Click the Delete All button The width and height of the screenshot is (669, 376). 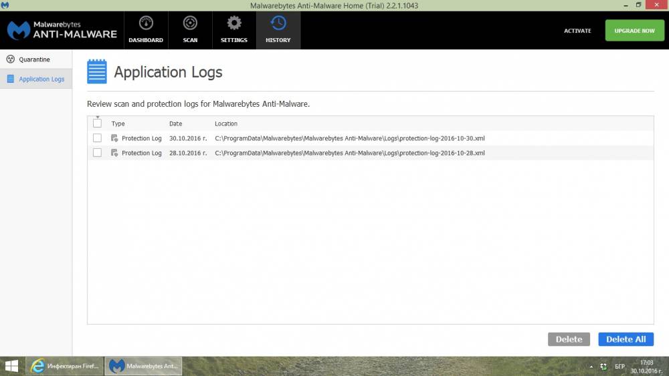(626, 339)
